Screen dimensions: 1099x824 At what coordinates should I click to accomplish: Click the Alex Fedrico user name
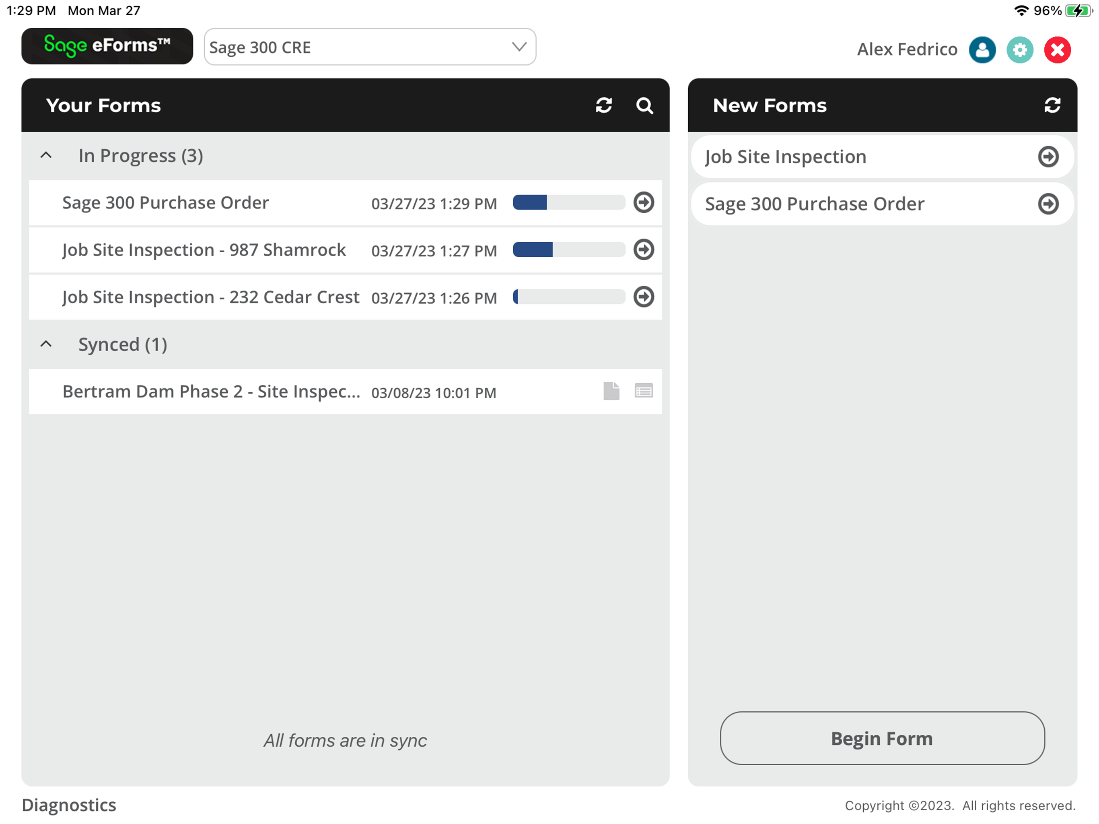point(907,49)
